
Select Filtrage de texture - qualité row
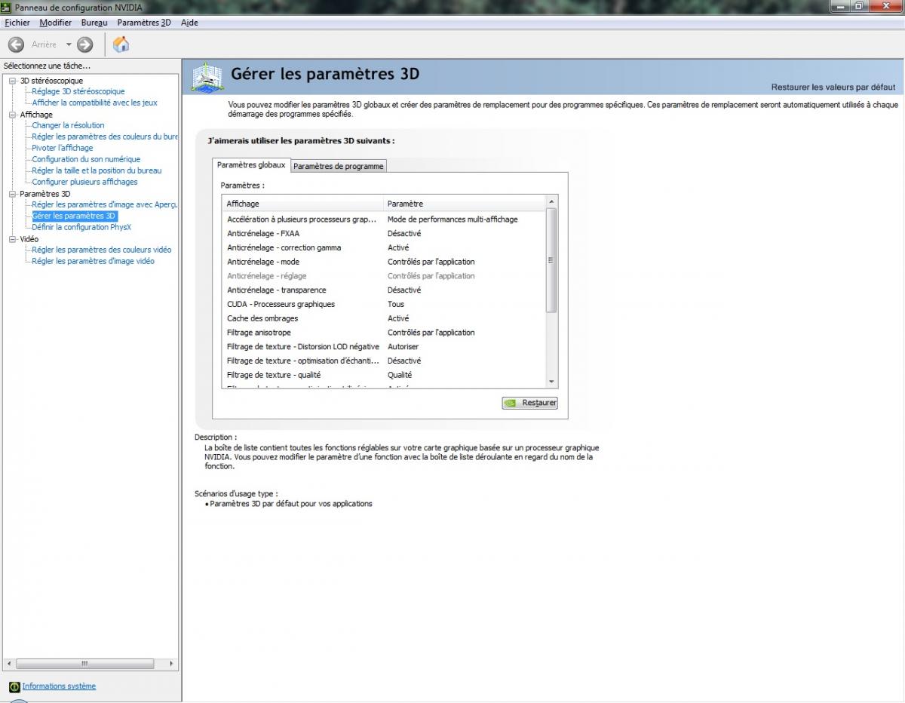tap(384, 375)
